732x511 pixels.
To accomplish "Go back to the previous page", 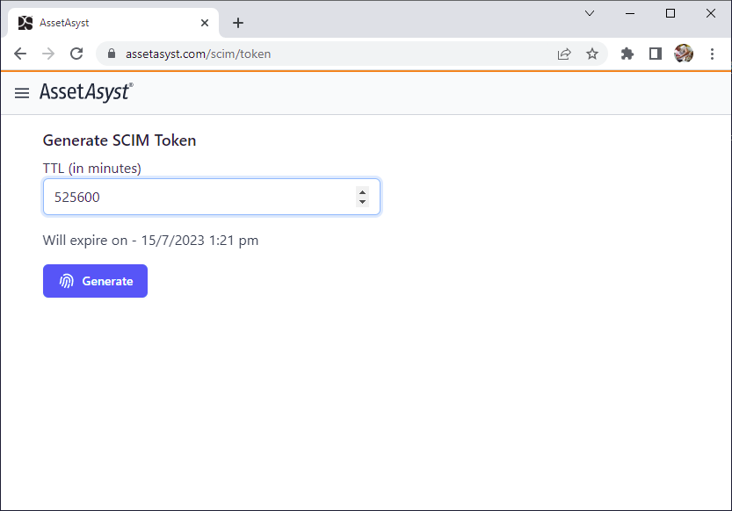I will point(20,54).
